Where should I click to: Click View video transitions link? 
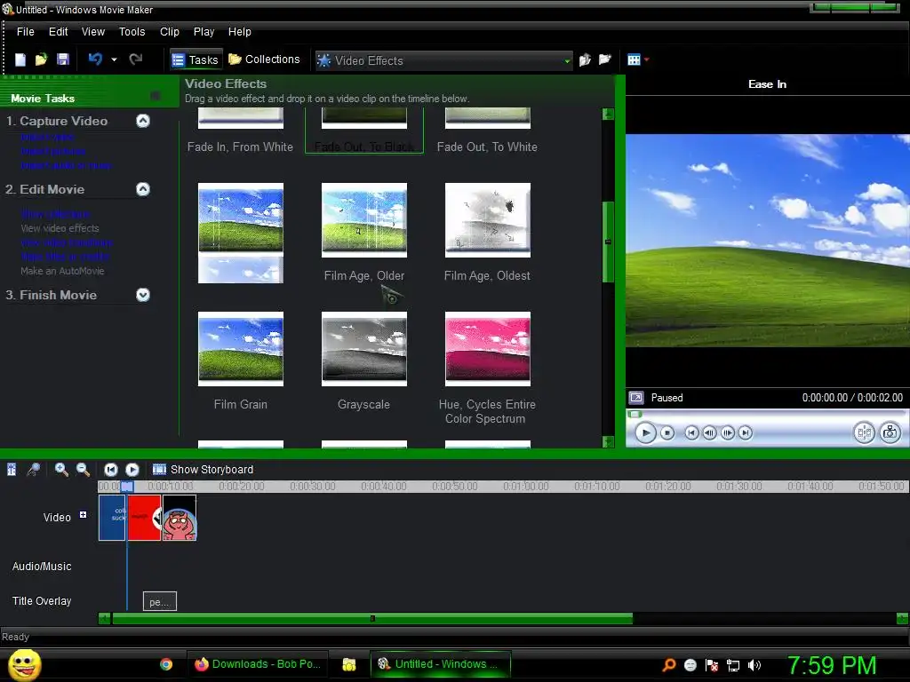point(67,242)
